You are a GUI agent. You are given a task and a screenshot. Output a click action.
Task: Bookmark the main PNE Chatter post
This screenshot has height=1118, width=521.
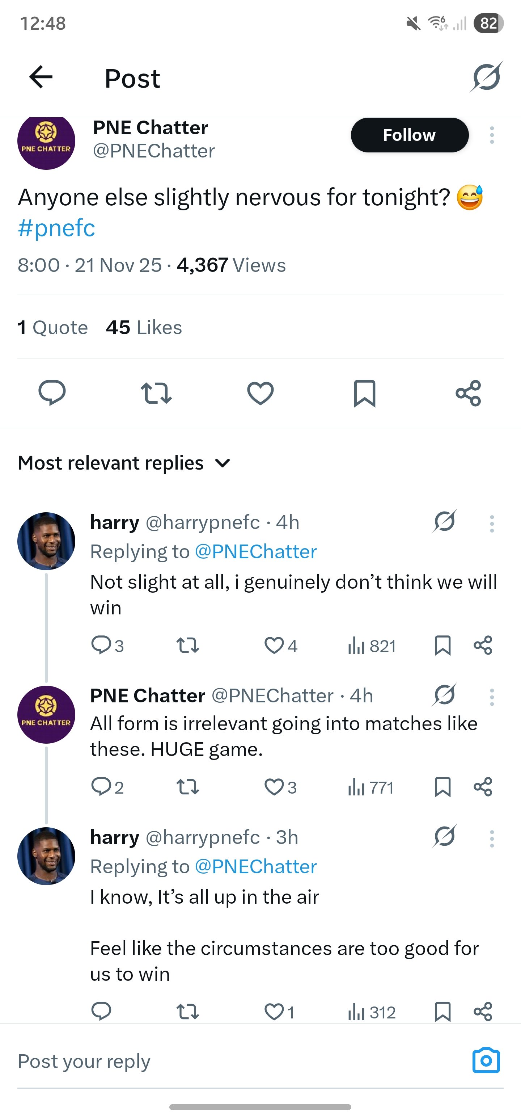(x=364, y=393)
